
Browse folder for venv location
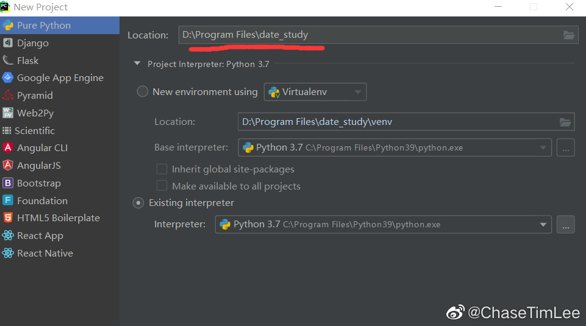pos(565,122)
